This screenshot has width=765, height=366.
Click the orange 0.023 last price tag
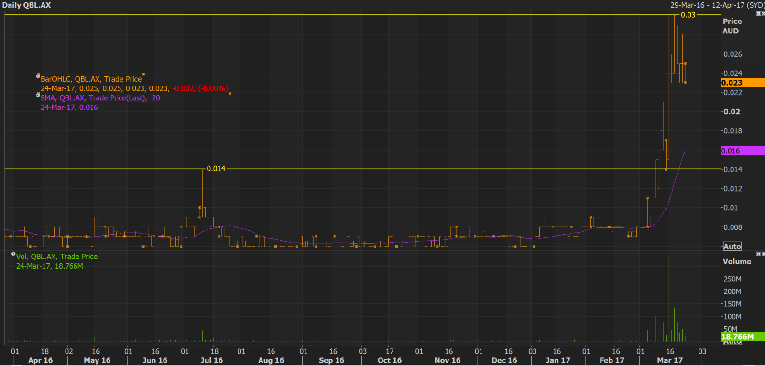(x=743, y=83)
